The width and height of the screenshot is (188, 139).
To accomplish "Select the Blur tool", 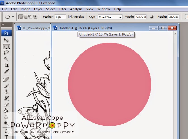I will [6, 117].
